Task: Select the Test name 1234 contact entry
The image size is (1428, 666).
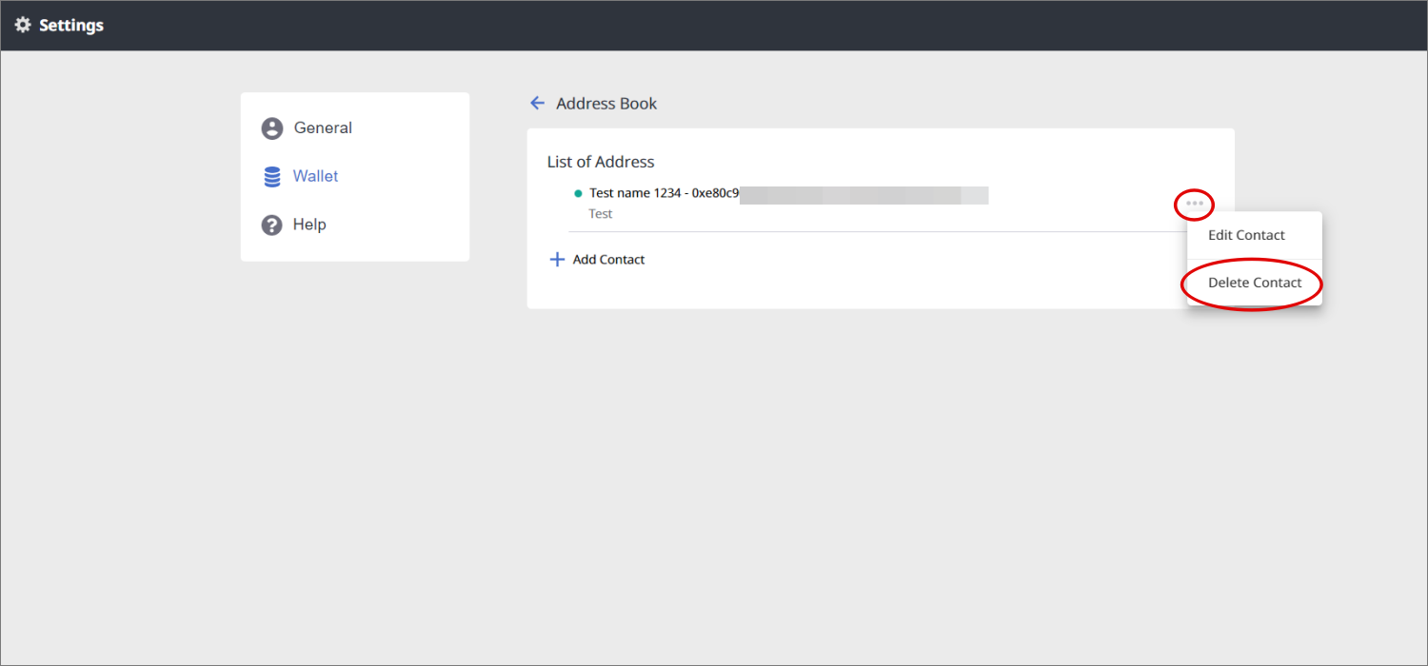Action: pos(633,193)
